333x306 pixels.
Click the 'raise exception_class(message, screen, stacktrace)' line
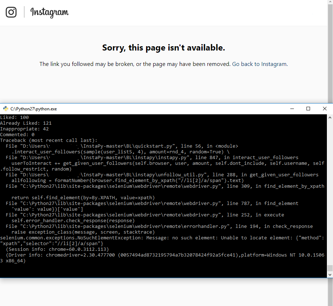point(83,232)
